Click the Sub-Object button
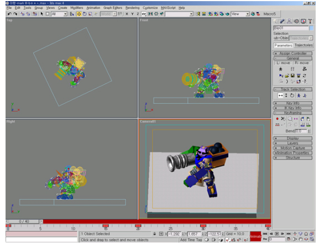This screenshot has height=247, width=319. 281,38
